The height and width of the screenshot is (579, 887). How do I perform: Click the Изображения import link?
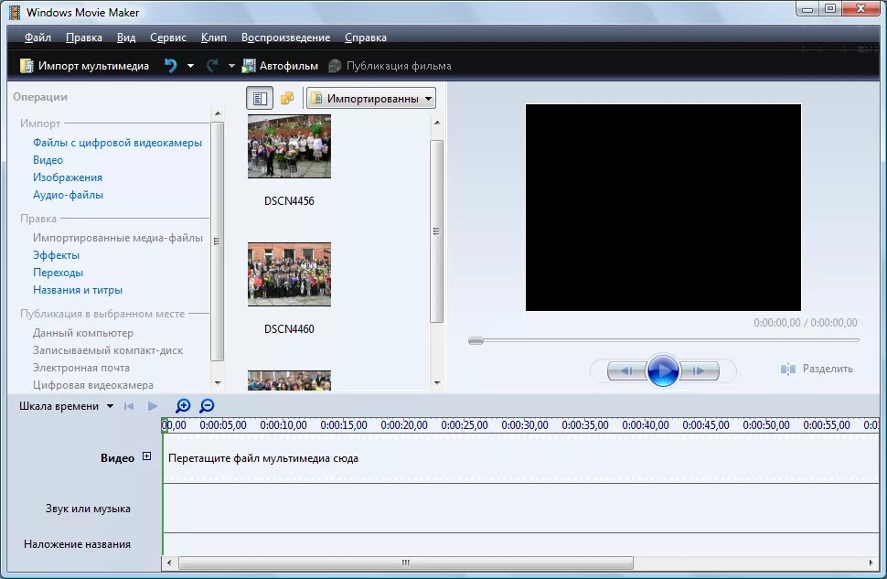[x=68, y=177]
